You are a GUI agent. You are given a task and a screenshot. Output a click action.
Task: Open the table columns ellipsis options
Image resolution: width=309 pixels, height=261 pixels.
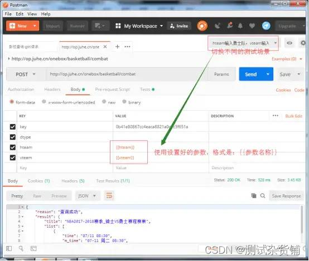276,116
